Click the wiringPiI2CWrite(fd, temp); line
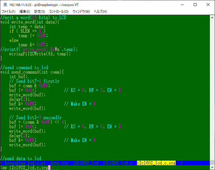 point(40,54)
